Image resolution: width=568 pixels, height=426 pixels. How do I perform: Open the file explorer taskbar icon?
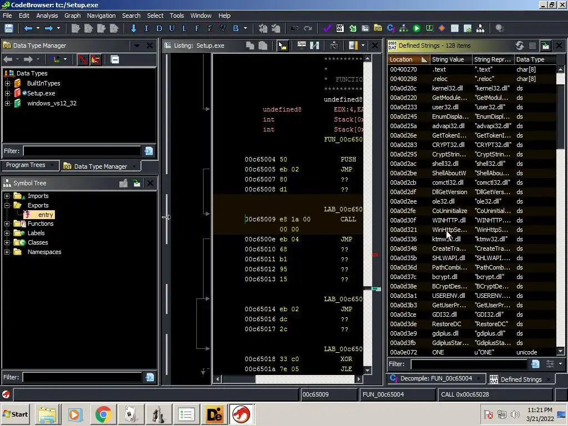(x=47, y=414)
